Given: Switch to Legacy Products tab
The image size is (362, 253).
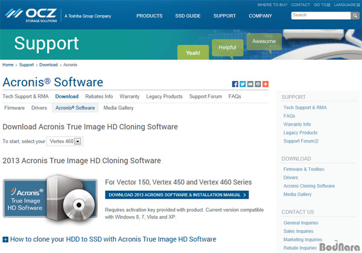Looking at the screenshot, I should click(164, 97).
